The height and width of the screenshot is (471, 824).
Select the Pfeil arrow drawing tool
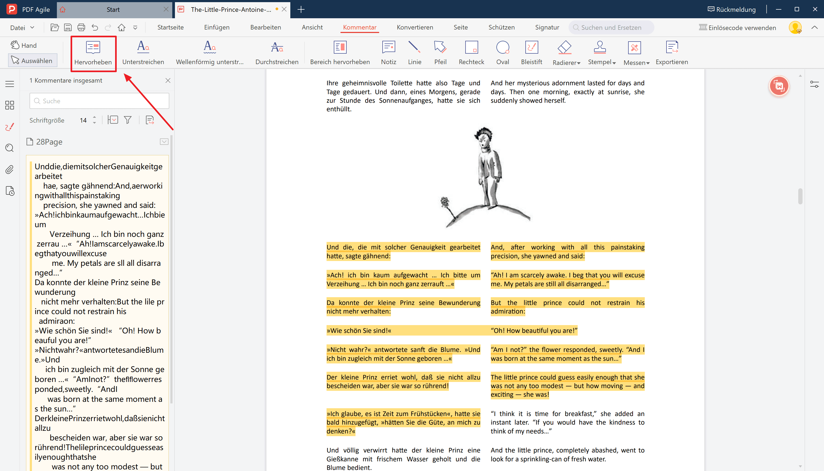440,53
